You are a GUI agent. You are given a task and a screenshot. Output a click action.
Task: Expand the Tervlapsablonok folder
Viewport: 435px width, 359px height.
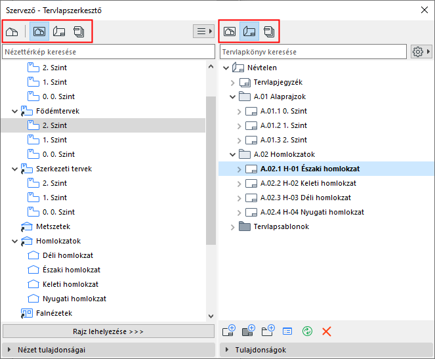pos(233,227)
